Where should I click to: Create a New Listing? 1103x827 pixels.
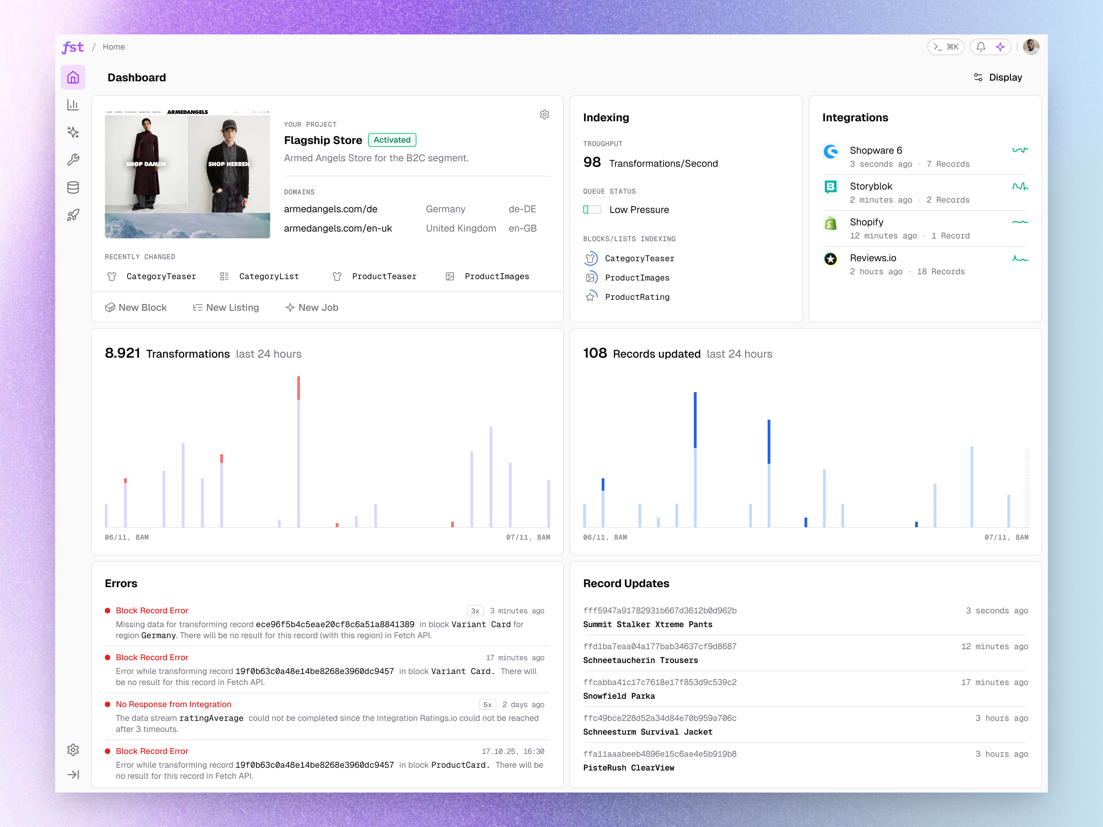226,308
